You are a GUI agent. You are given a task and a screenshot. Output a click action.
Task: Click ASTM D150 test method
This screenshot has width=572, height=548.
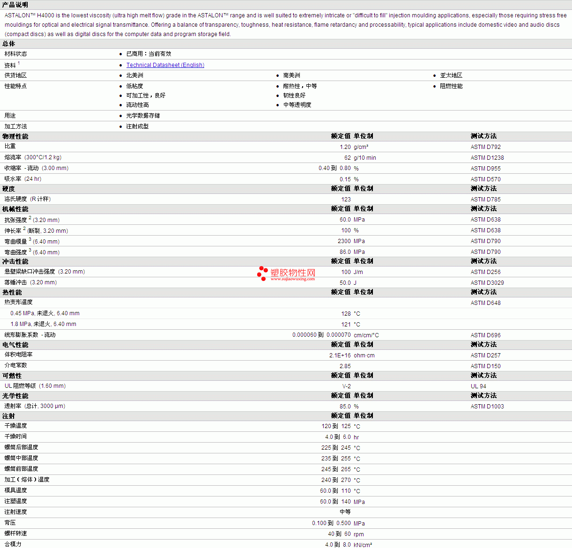click(485, 366)
